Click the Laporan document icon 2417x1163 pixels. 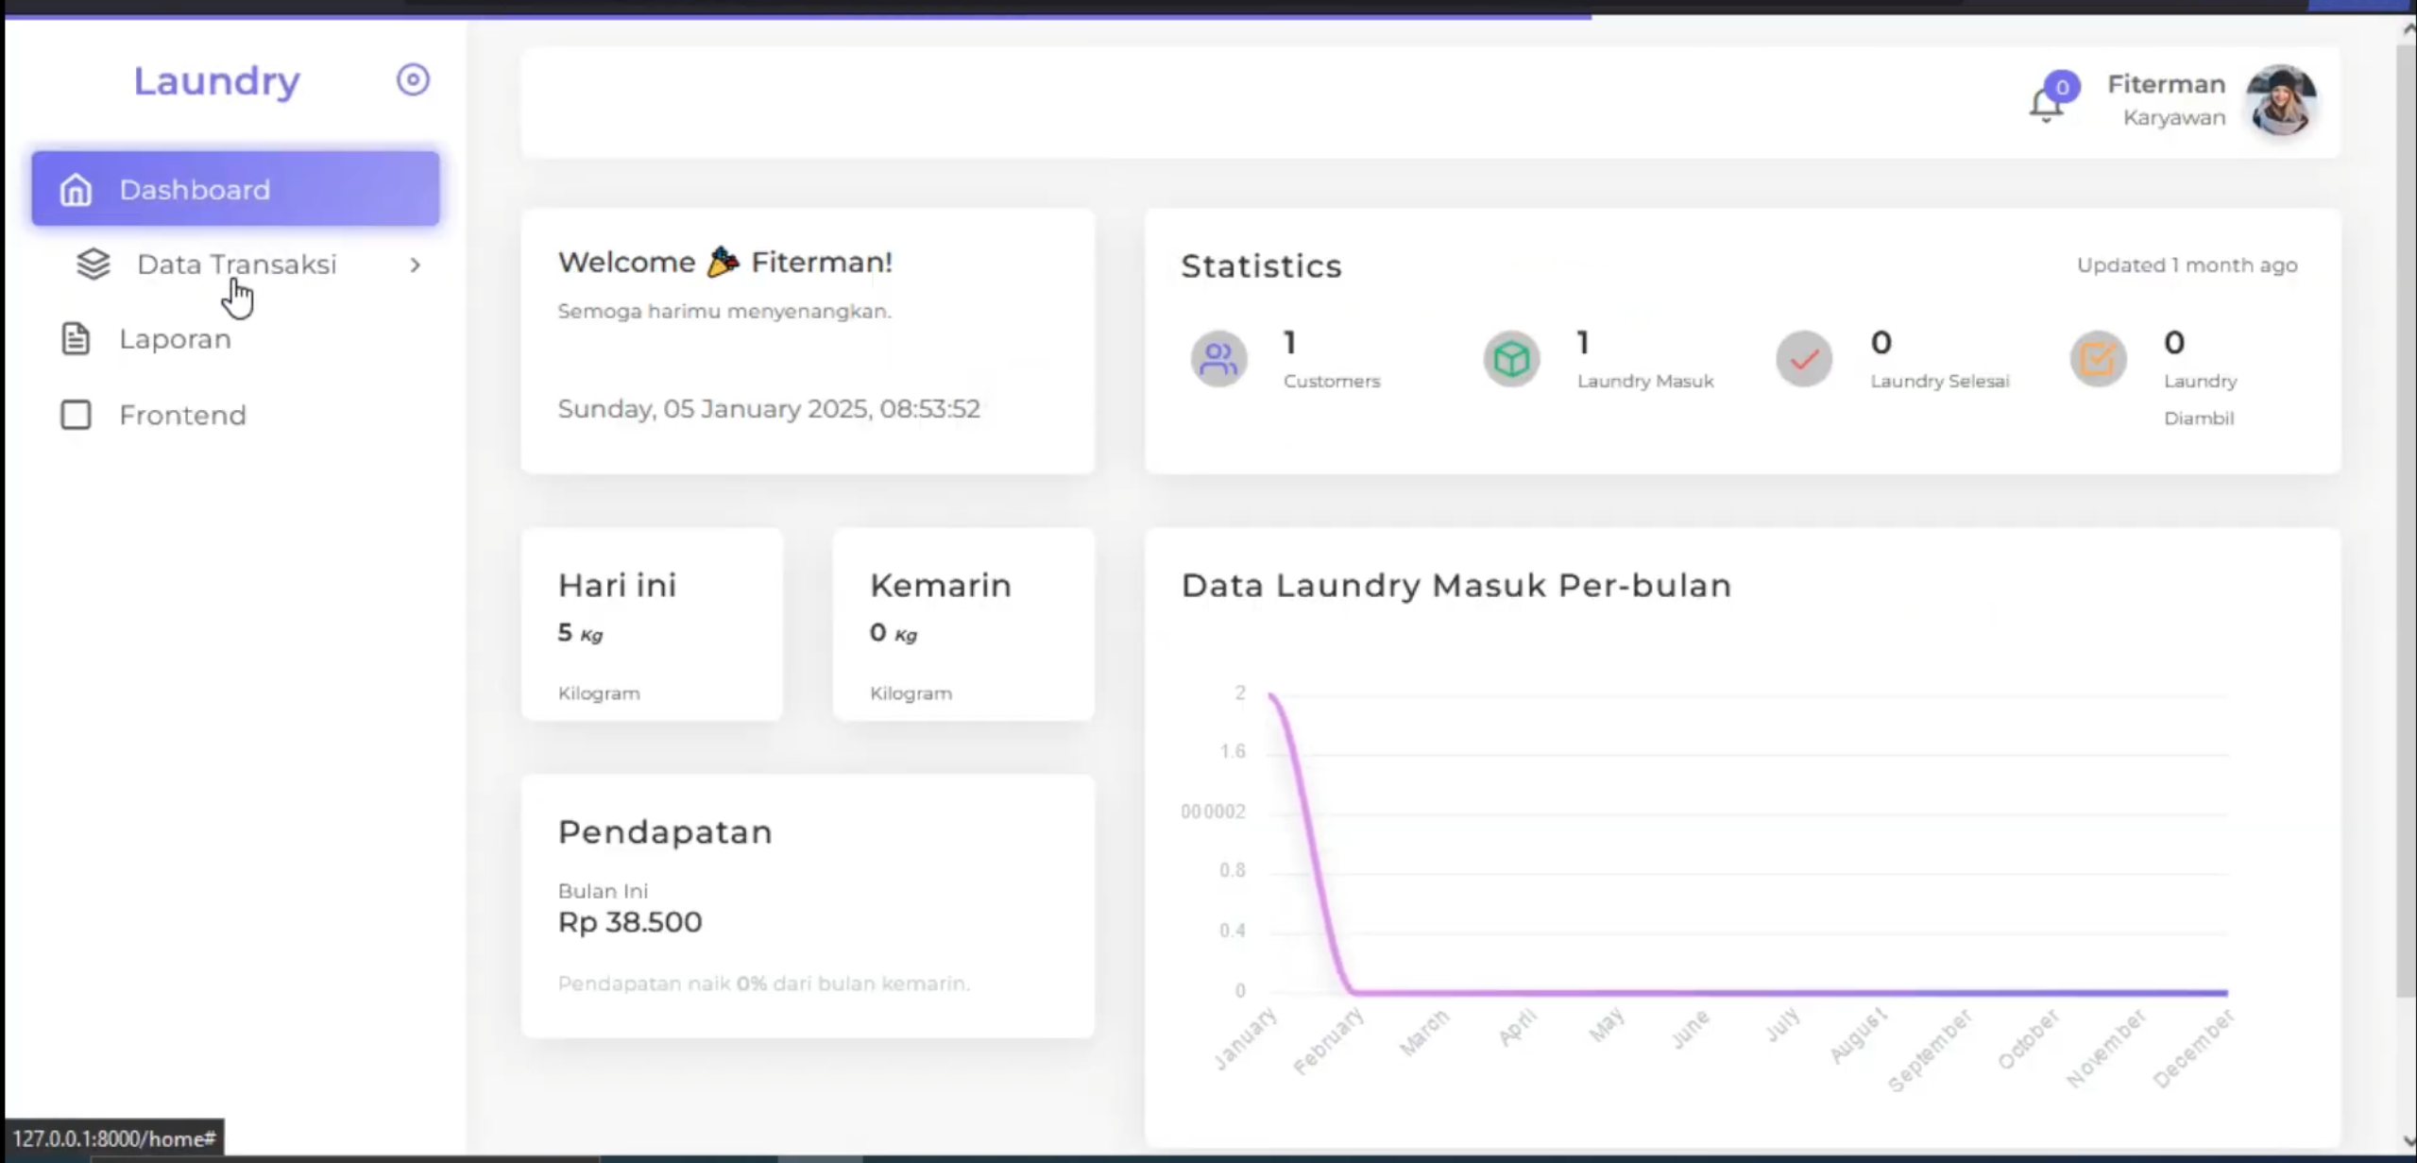tap(76, 338)
